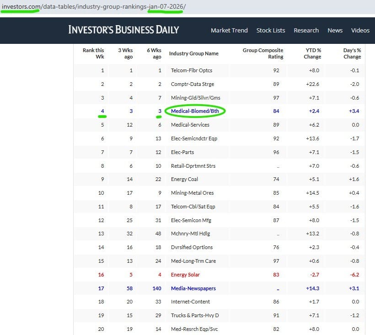Open the Market Trend menu
Screen dimensions: 375x335
click(229, 30)
